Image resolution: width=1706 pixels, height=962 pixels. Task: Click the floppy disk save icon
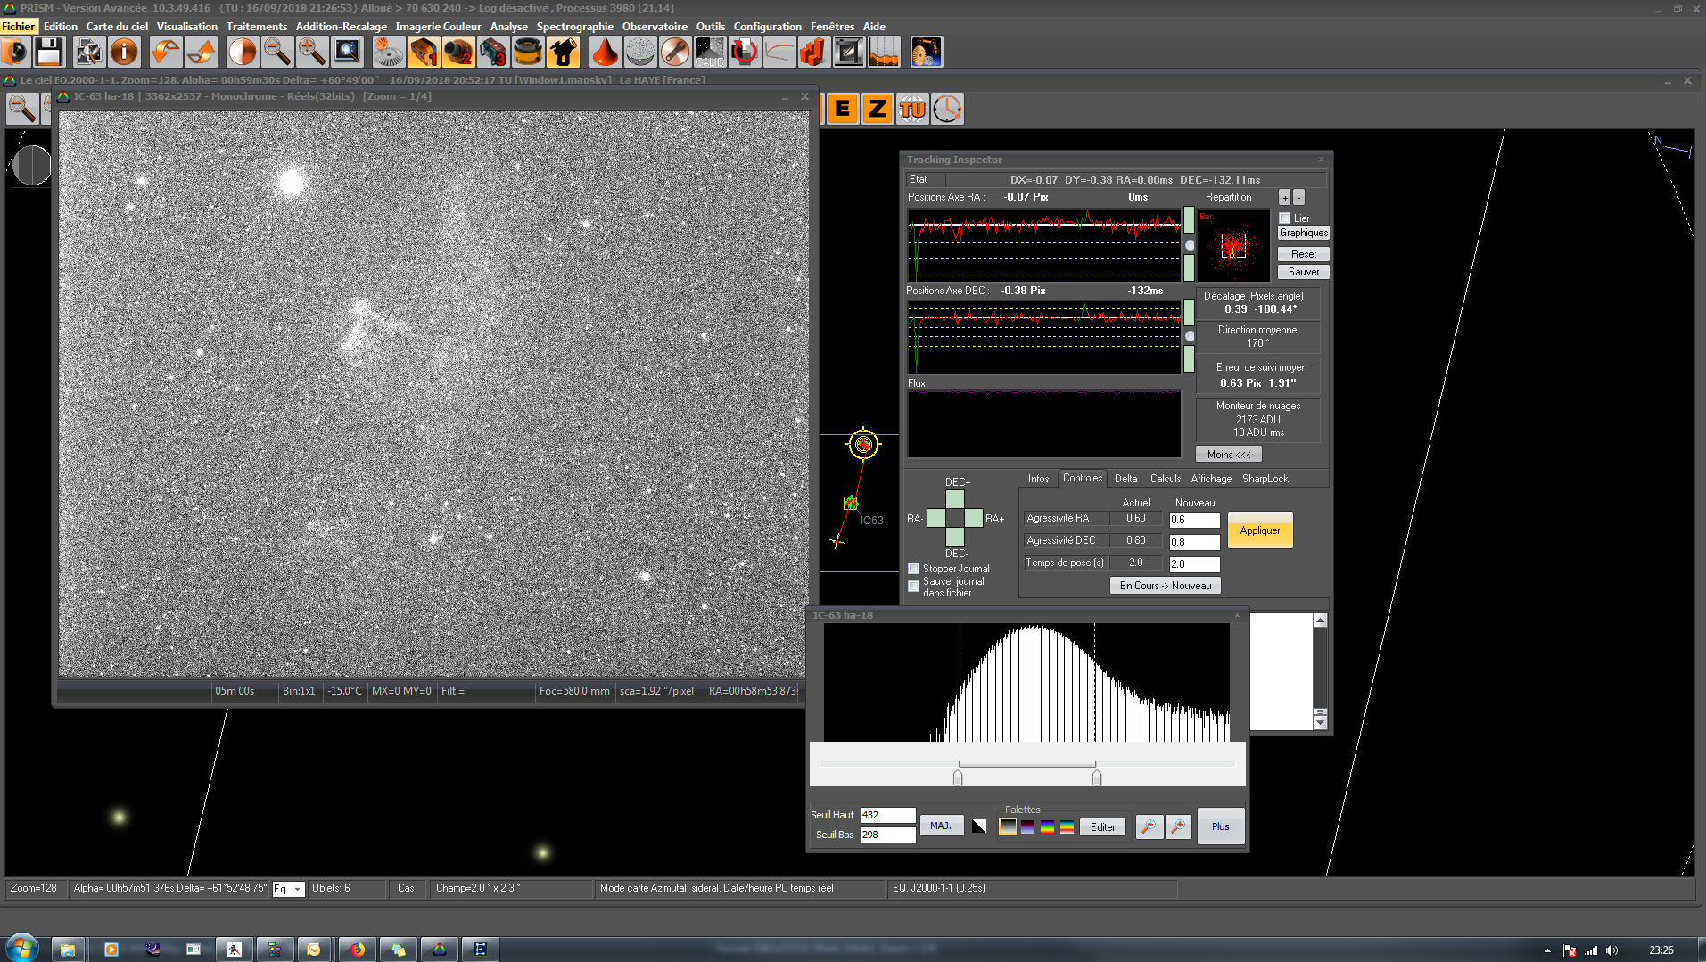click(49, 53)
